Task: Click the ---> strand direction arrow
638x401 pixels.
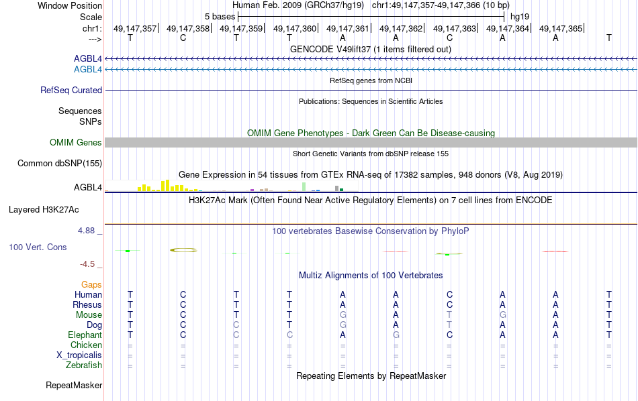Action: click(x=95, y=39)
